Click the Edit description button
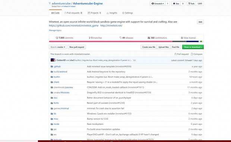The width and height of the screenshot is (231, 142). pos(200,22)
